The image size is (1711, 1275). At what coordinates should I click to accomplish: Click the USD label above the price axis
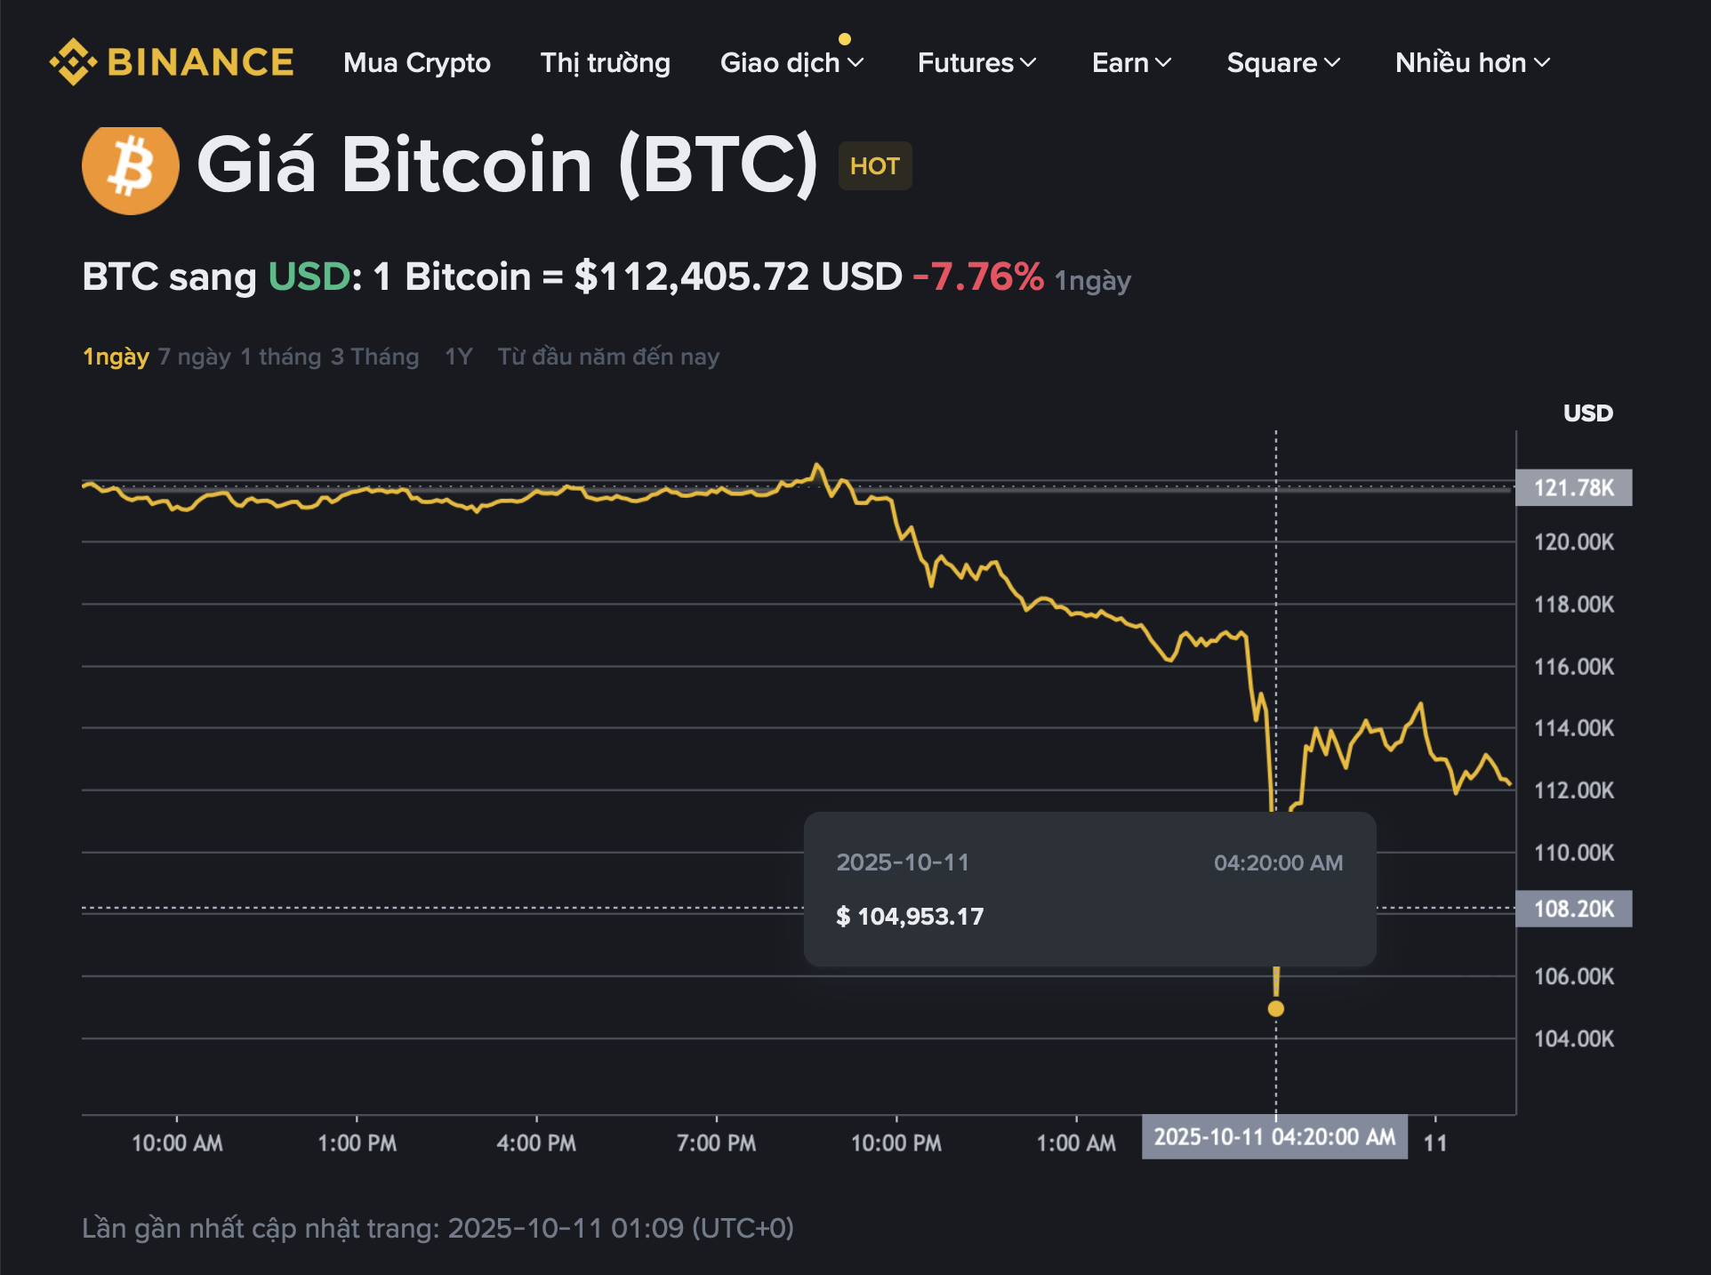1588,413
